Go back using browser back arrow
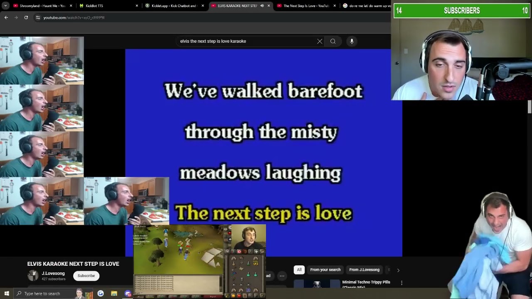This screenshot has height=299, width=532. [x=6, y=17]
